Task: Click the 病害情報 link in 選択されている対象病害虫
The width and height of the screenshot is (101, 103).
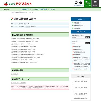Action: click(x=28, y=27)
